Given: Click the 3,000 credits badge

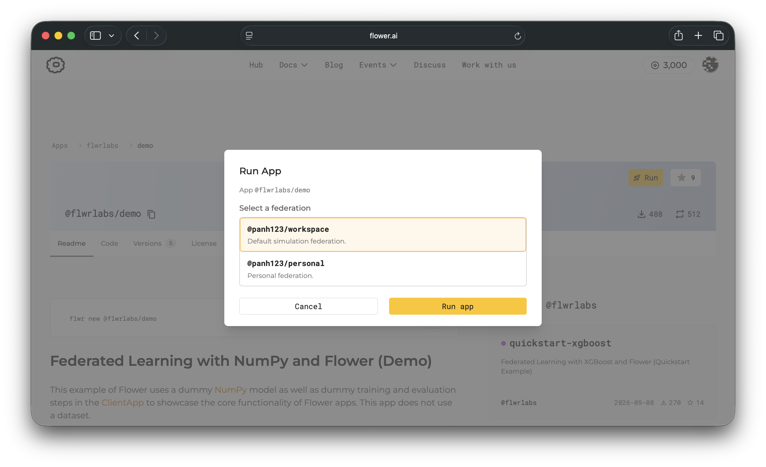Looking at the screenshot, I should [668, 65].
